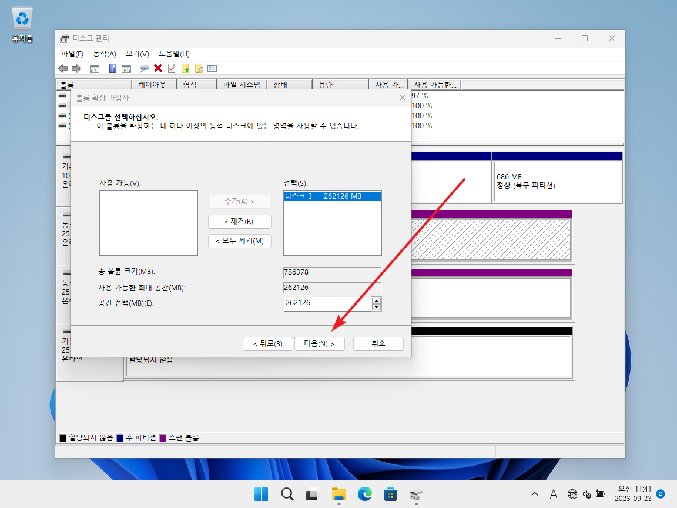677x508 pixels.
Task: Click the checklist settings toolbar icon
Action: [212, 68]
